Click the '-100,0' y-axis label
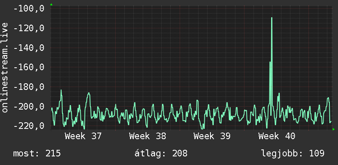 (x=29, y=9)
